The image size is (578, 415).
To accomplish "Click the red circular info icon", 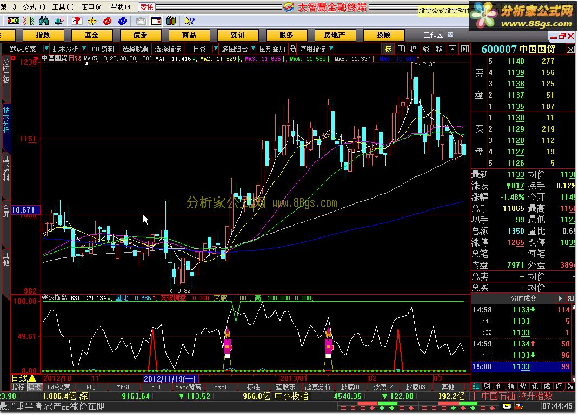I will [107, 21].
